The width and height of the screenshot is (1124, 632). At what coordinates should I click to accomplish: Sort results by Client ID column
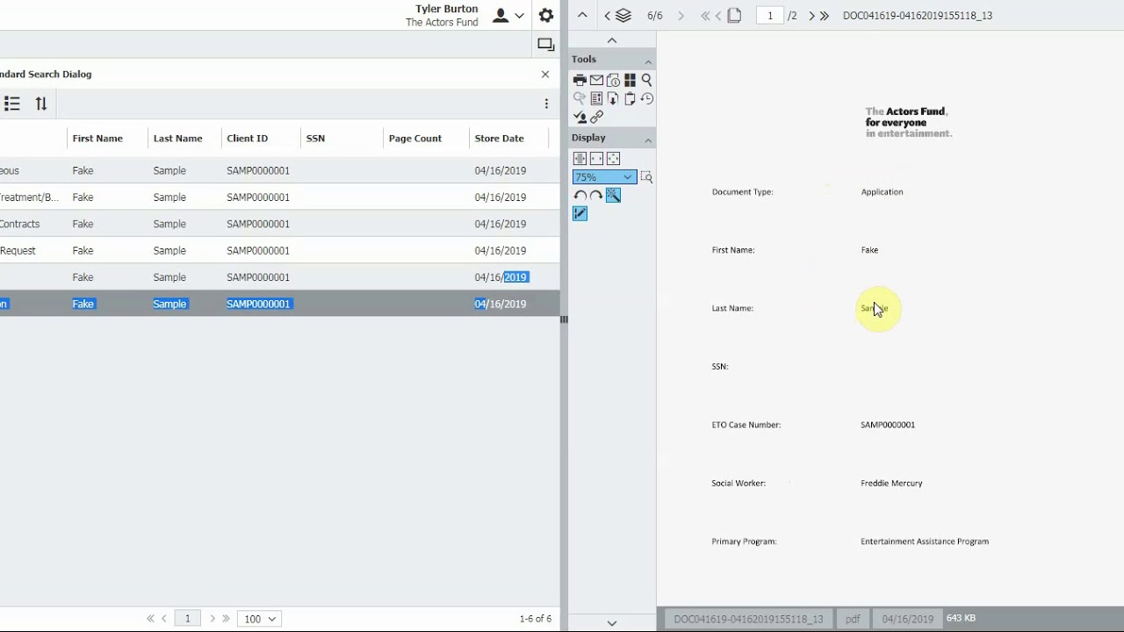248,139
